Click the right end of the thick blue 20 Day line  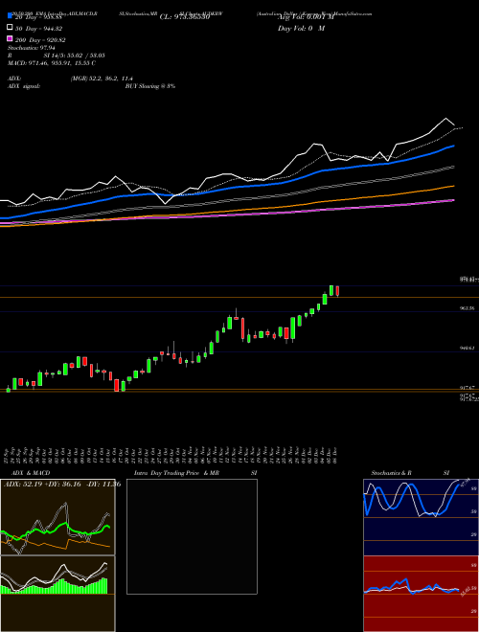[x=453, y=147]
